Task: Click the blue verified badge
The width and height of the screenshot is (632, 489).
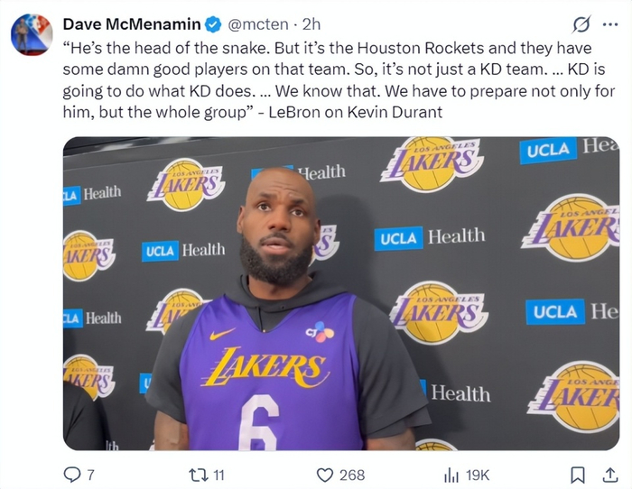Action: [211, 23]
